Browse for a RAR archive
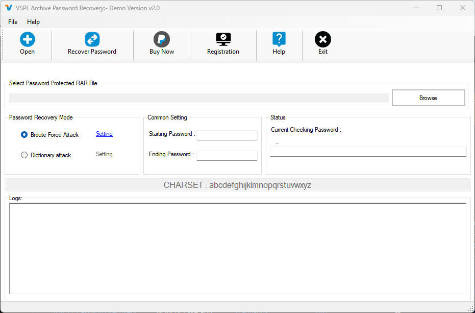The image size is (475, 313). (428, 98)
